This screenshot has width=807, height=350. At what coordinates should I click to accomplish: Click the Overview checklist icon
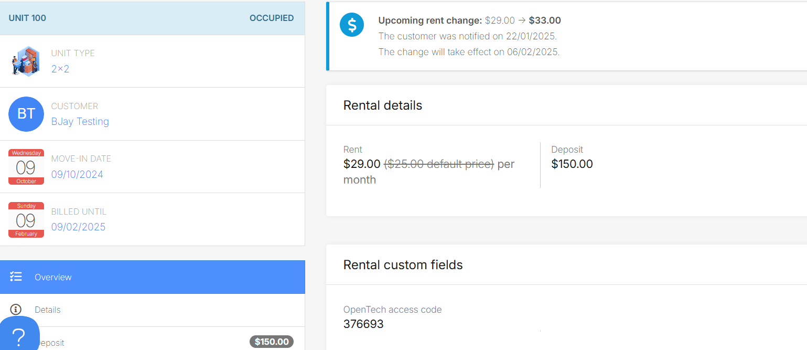coord(16,277)
